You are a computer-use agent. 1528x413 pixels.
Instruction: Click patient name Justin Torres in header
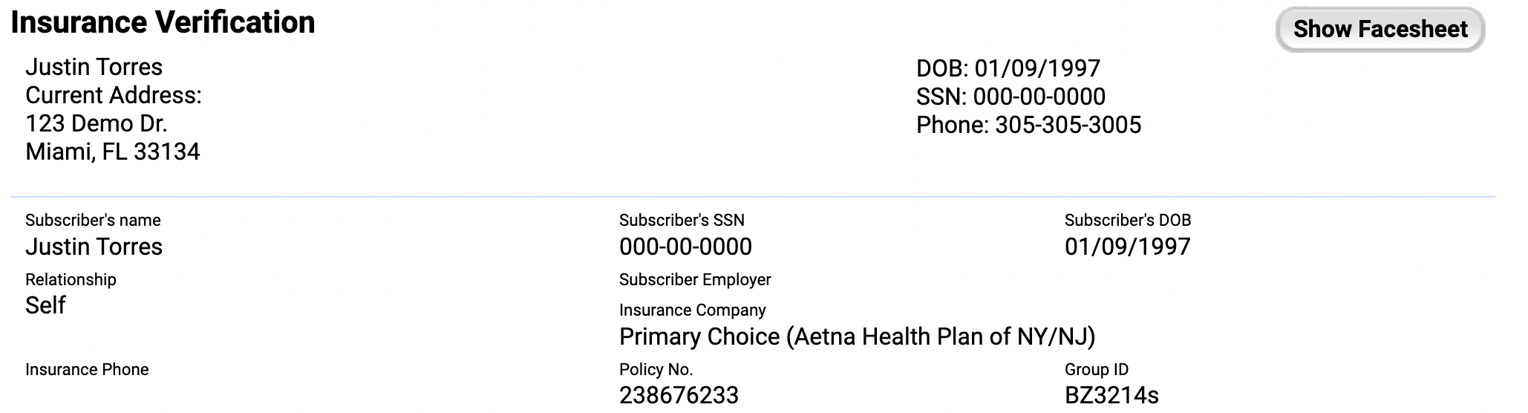click(94, 67)
